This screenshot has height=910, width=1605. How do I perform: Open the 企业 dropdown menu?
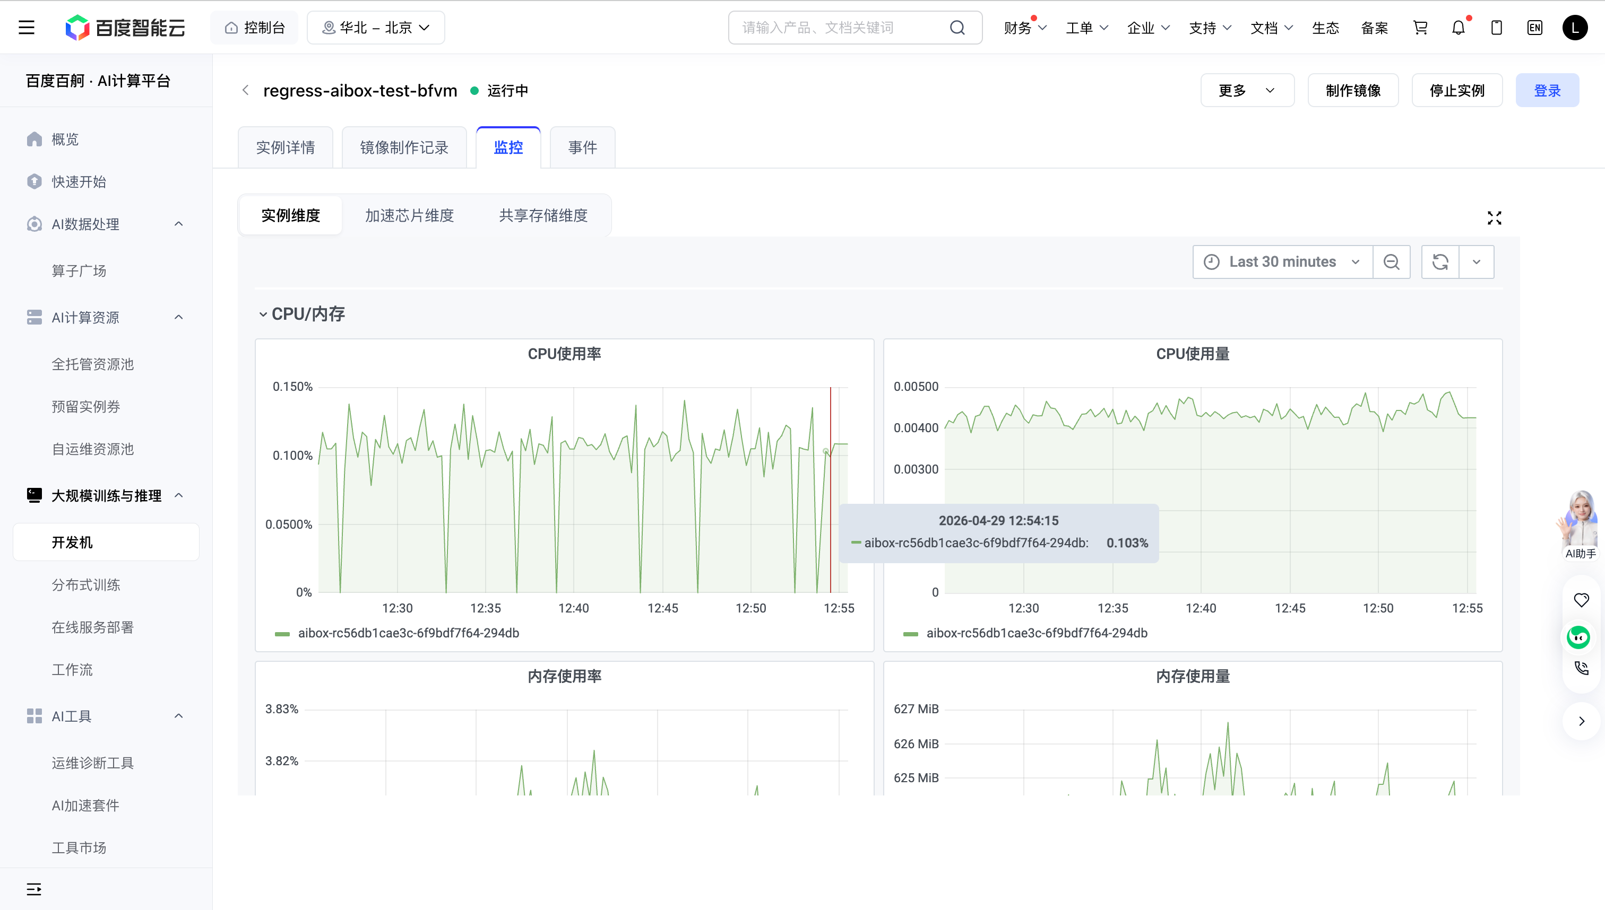click(1149, 28)
